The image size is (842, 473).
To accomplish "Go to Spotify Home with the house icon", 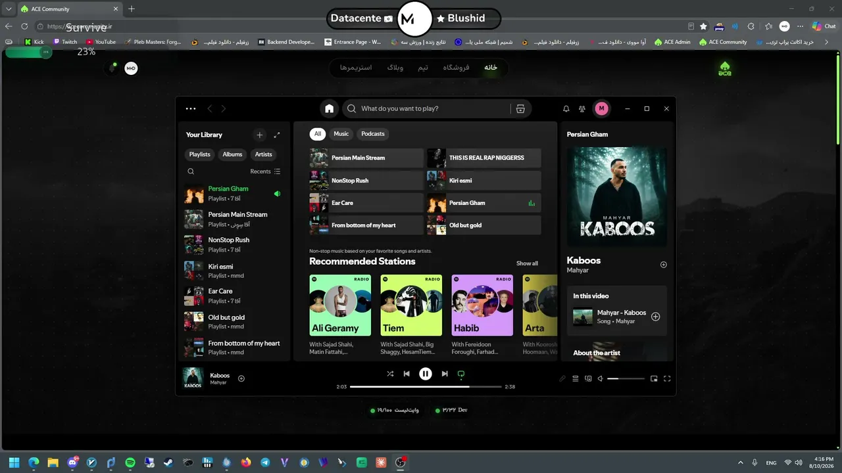I will (330, 109).
